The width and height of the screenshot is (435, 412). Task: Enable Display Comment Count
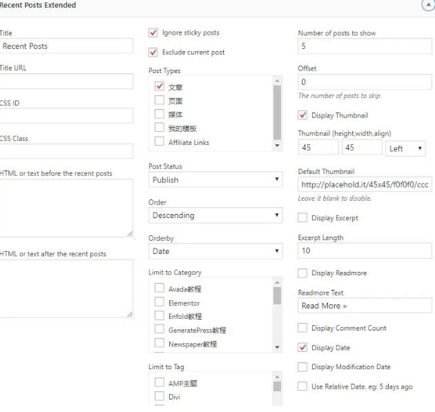(x=302, y=328)
